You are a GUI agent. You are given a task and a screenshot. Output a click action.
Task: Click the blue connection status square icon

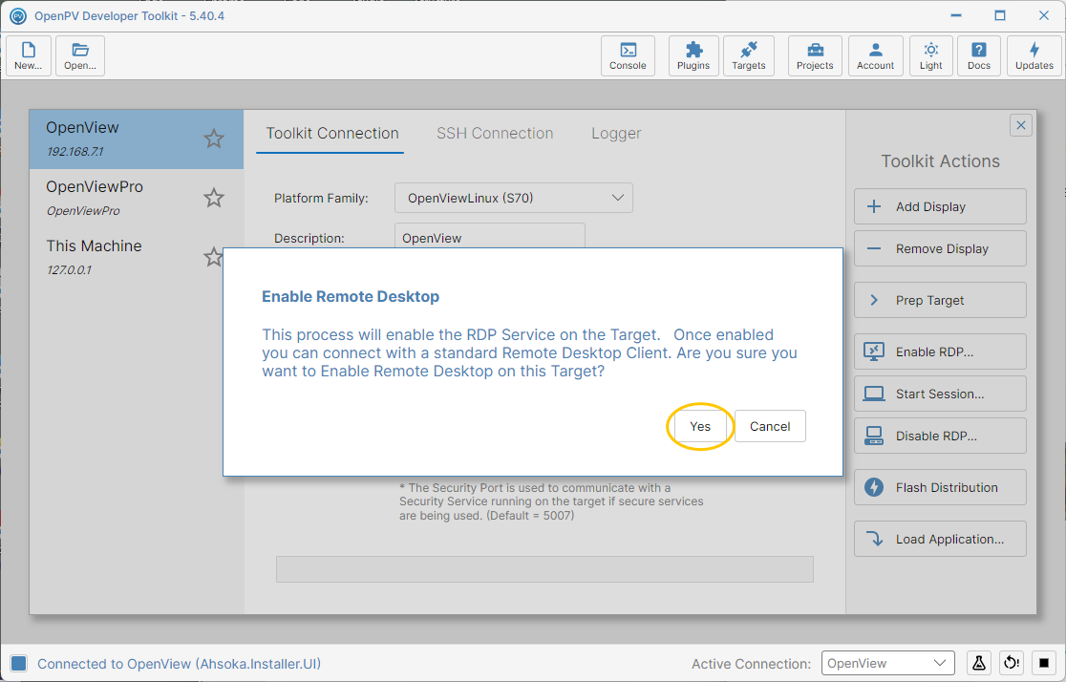pyautogui.click(x=18, y=663)
